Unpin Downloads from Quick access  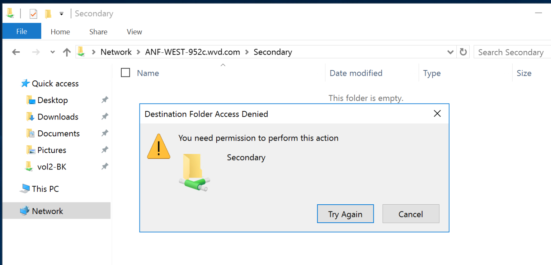tap(104, 116)
